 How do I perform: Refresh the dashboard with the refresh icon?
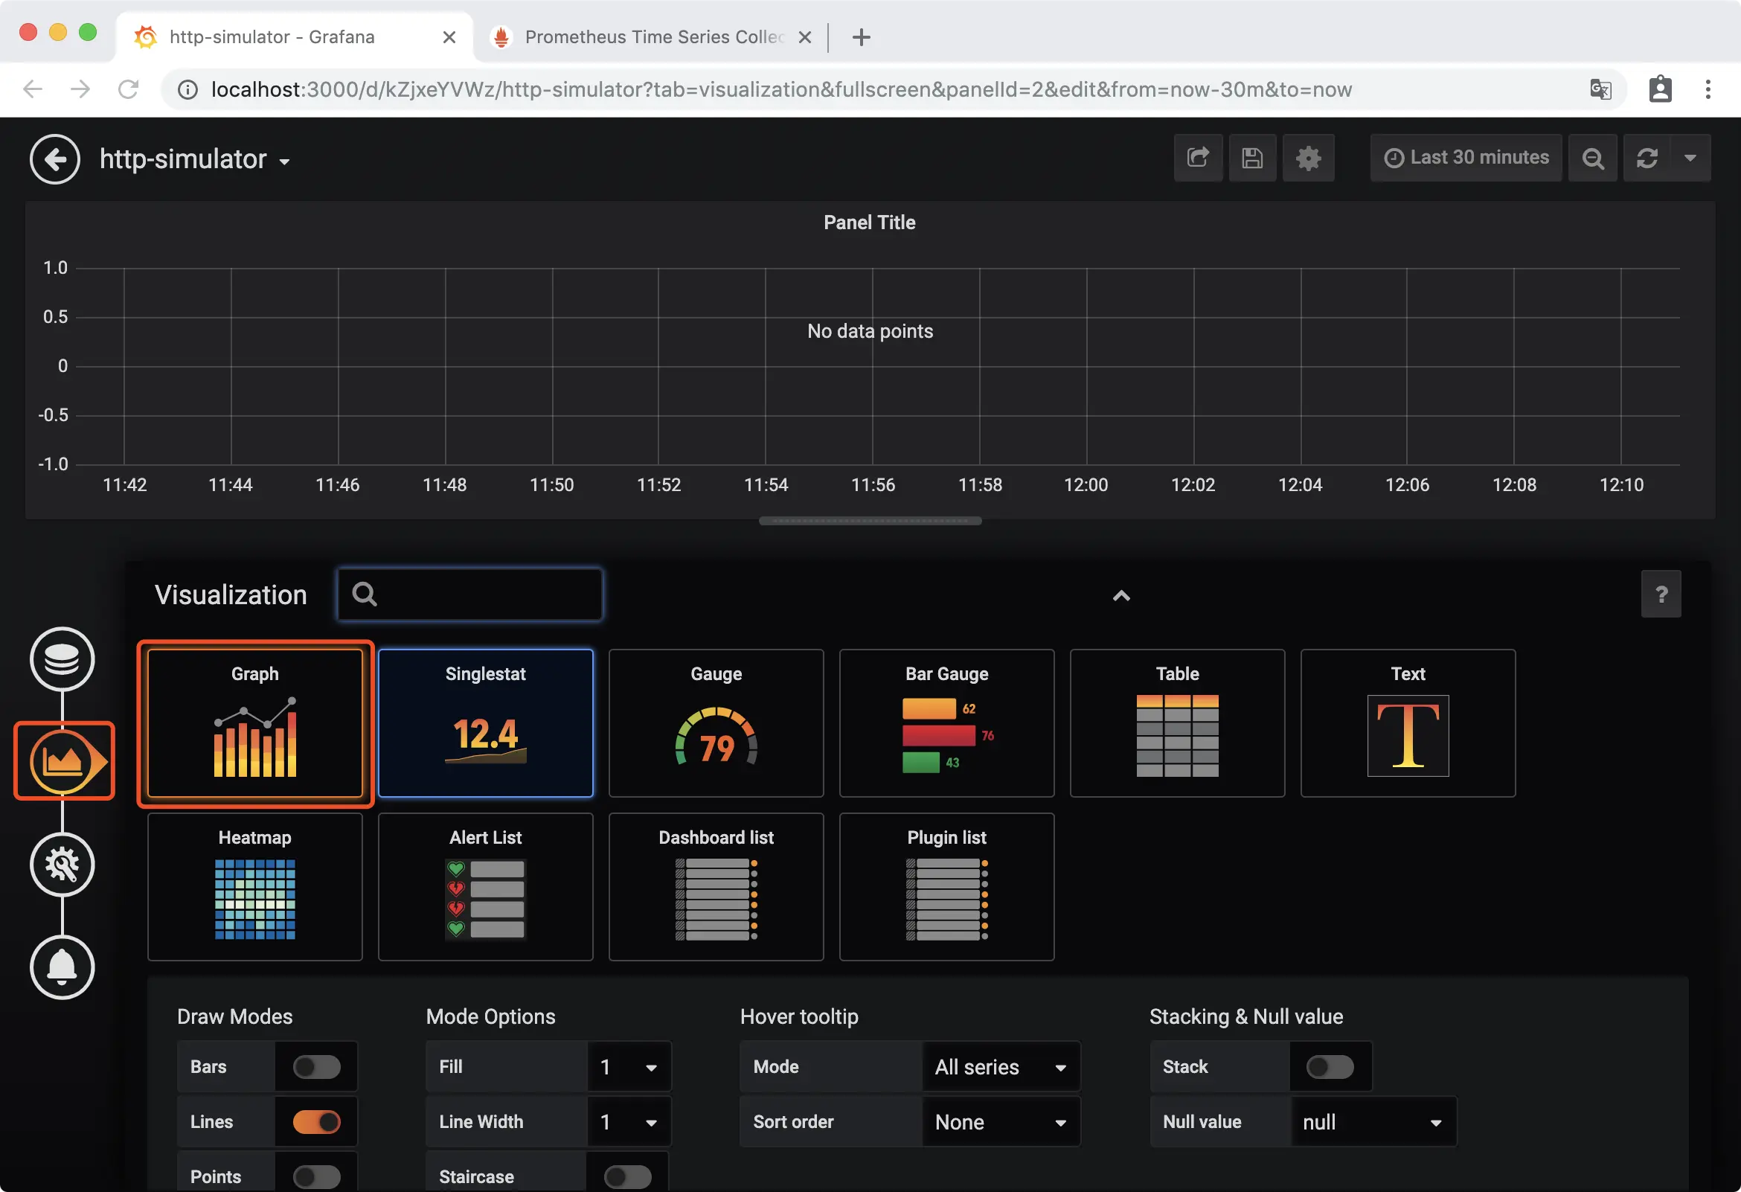pos(1646,158)
